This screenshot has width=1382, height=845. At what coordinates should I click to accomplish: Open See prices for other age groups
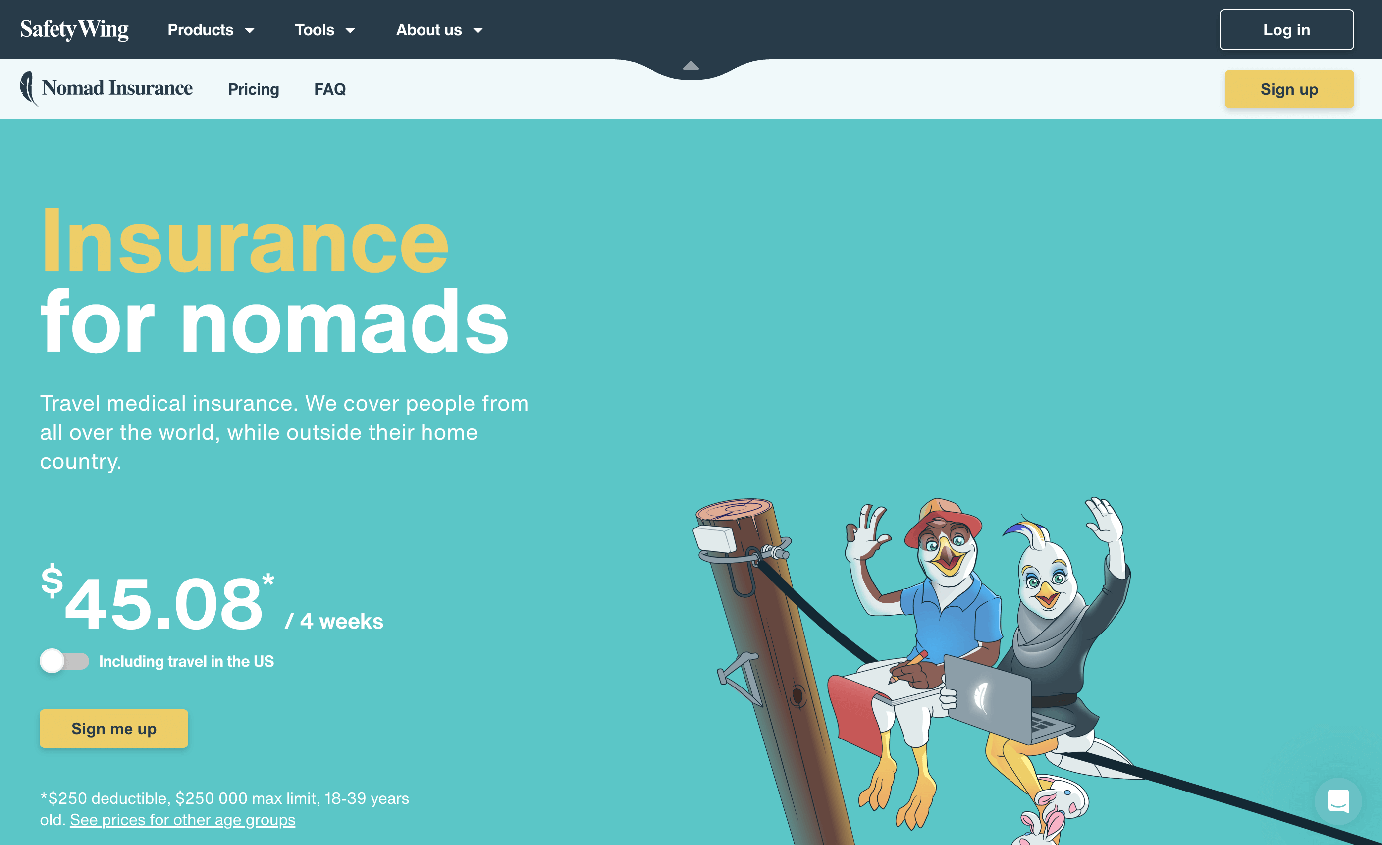182,820
